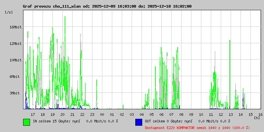Click the 'IN celkem 15 Gbyte' legend text
The height and width of the screenshot is (132, 264).
click(x=50, y=121)
